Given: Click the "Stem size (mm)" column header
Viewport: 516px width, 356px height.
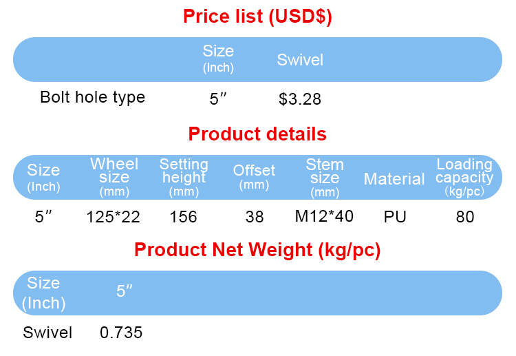Looking at the screenshot, I should 325,177.
